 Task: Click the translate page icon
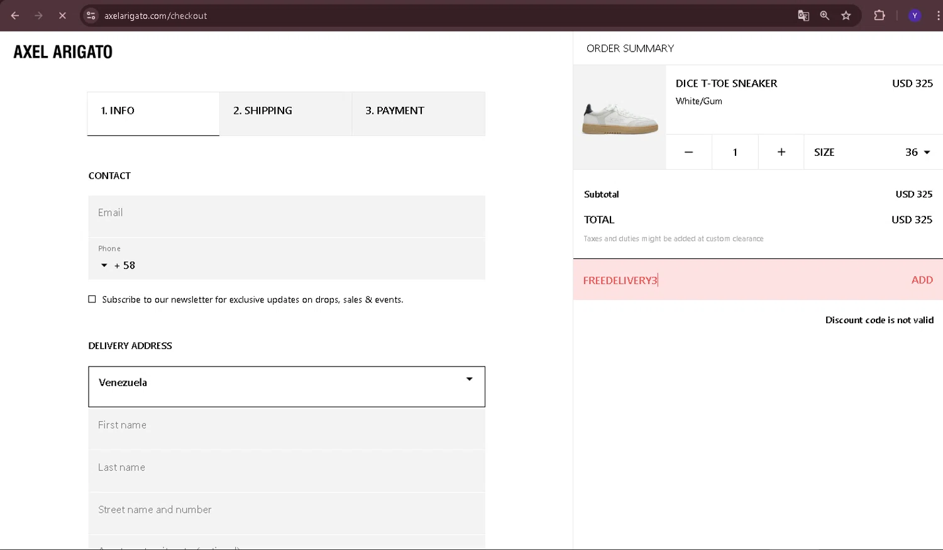pos(803,16)
